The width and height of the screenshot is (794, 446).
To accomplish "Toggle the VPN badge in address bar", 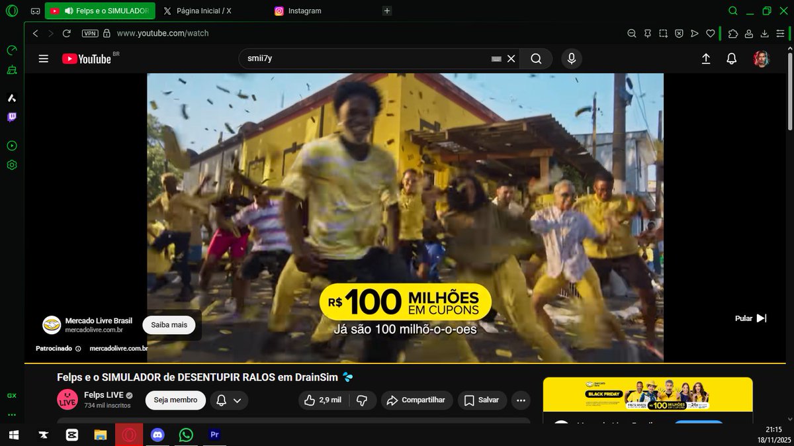I will (90, 33).
